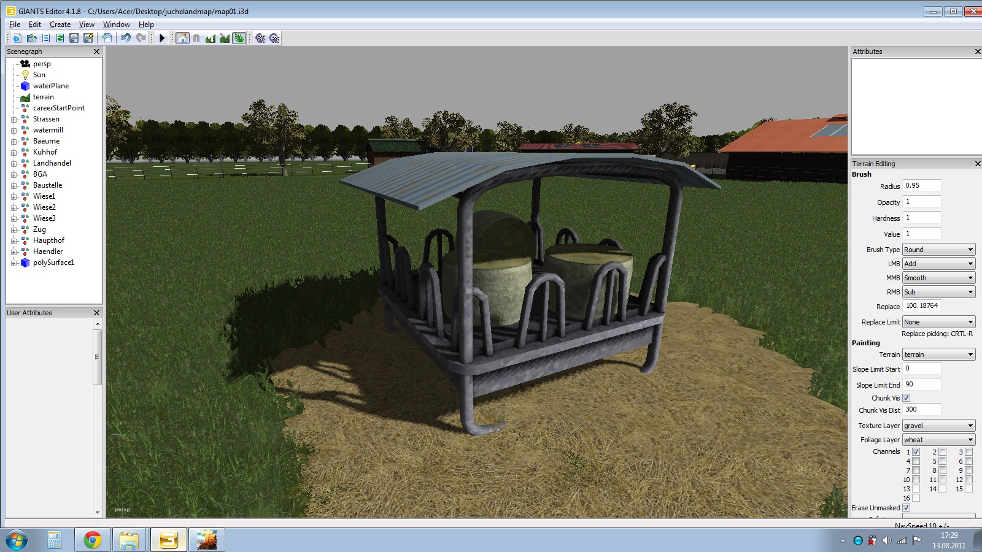This screenshot has height=552, width=982.
Task: Click the Slope Limit End field
Action: coord(921,385)
